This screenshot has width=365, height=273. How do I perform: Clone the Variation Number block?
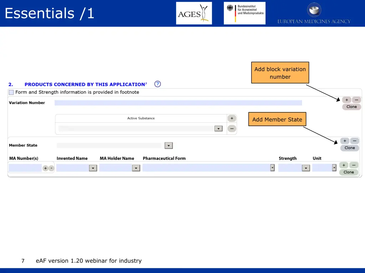(x=351, y=107)
